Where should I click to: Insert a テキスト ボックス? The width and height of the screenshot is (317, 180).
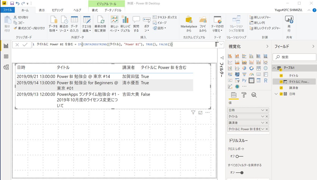click(165, 17)
